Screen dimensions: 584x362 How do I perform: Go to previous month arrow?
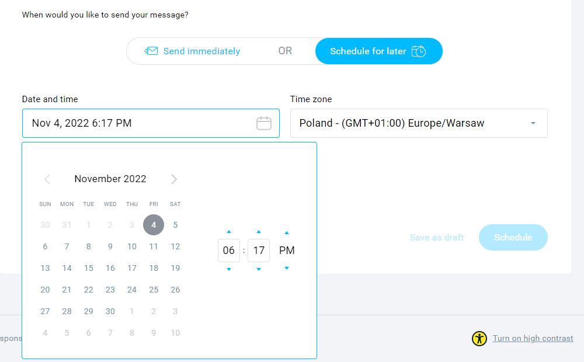47,179
